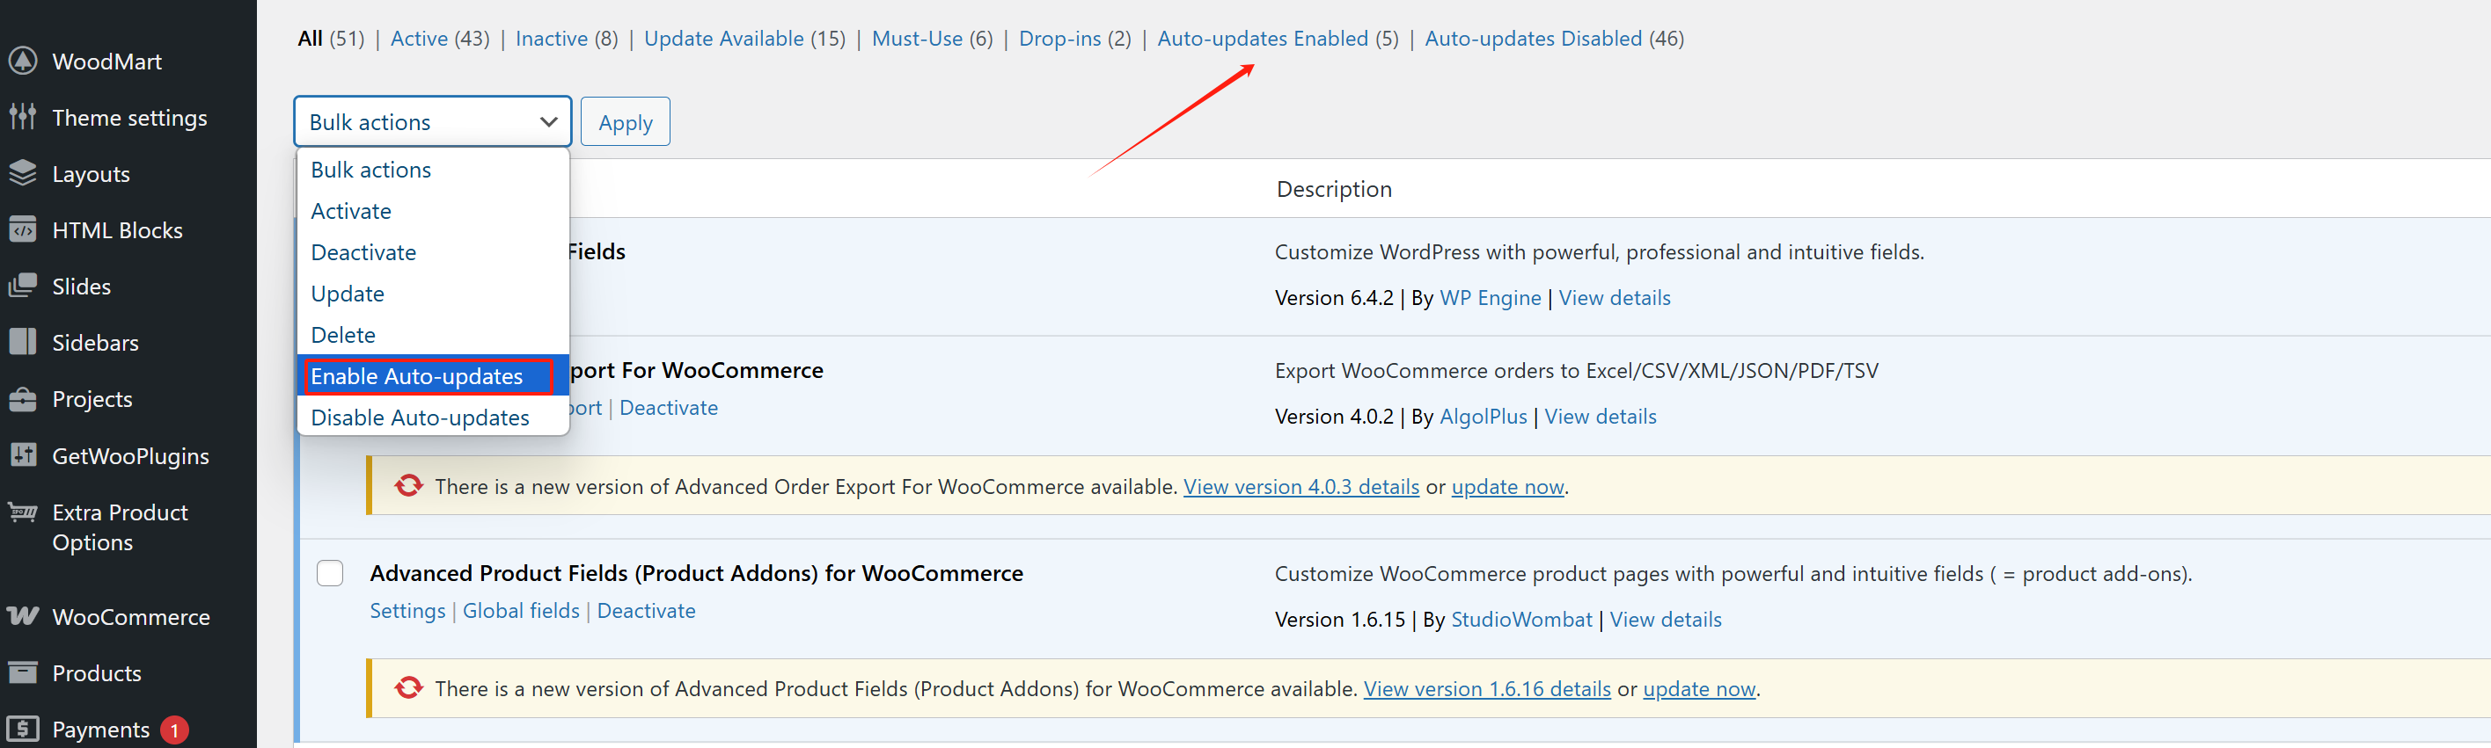Check the Advanced Product Fields plugin checkbox
Viewport: 2491px width, 748px height.
[x=330, y=573]
